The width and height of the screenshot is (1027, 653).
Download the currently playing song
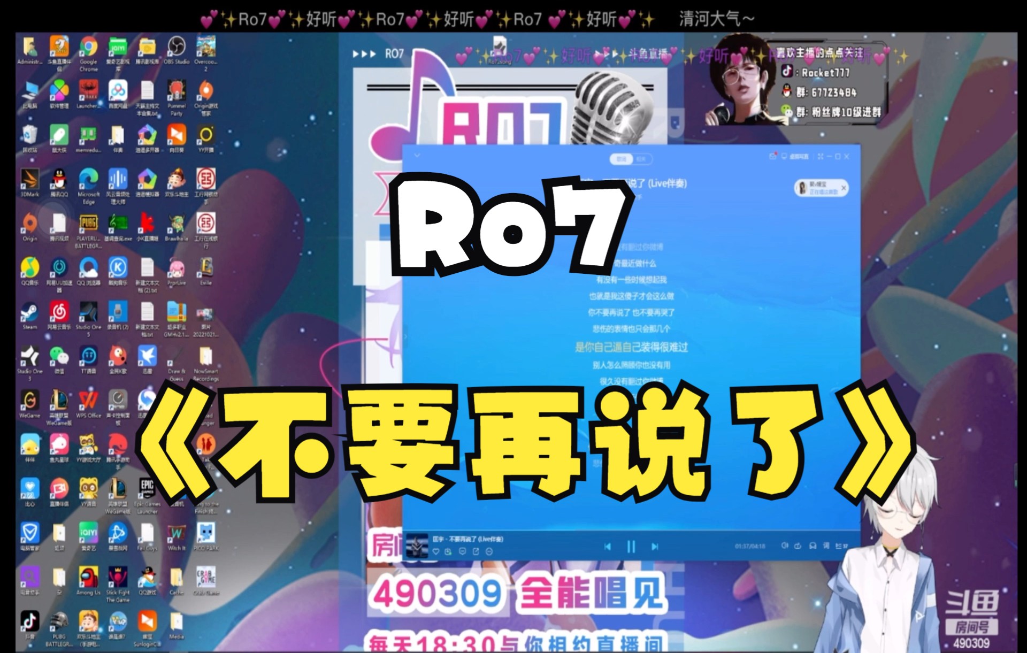click(x=449, y=551)
